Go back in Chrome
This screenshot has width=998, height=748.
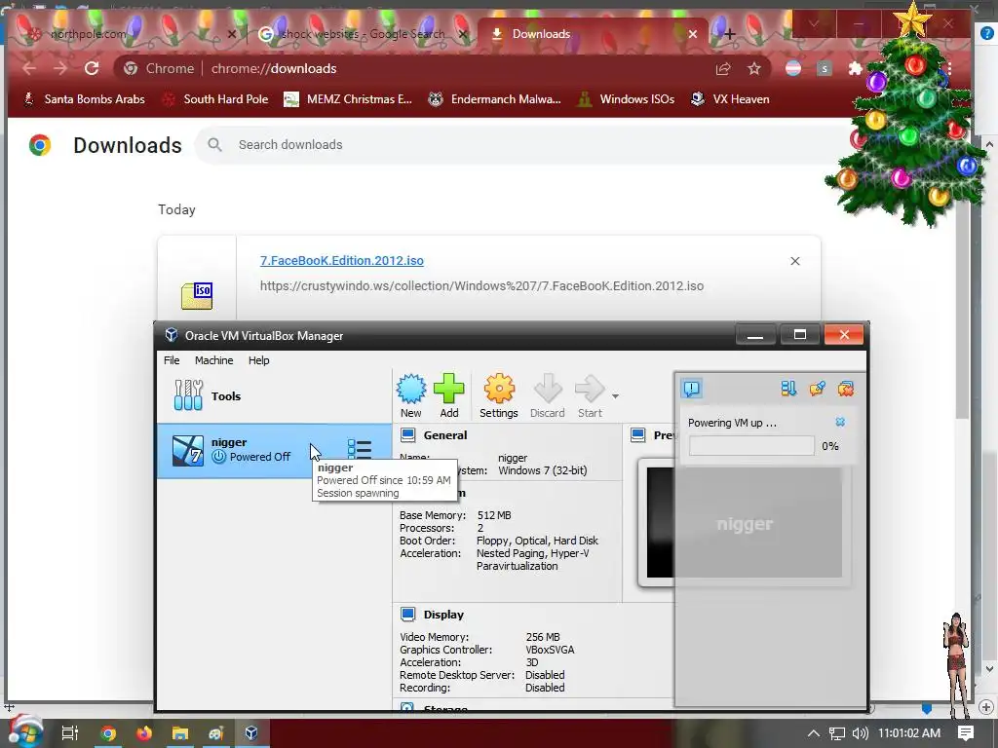point(29,68)
